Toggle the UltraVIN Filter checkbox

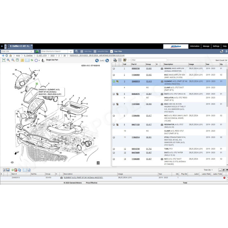pyautogui.click(x=95, y=51)
